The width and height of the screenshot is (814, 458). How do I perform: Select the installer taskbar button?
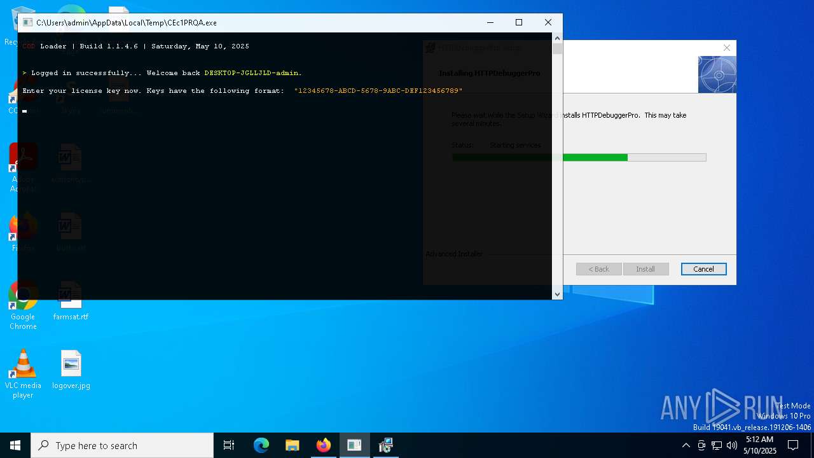pos(385,445)
